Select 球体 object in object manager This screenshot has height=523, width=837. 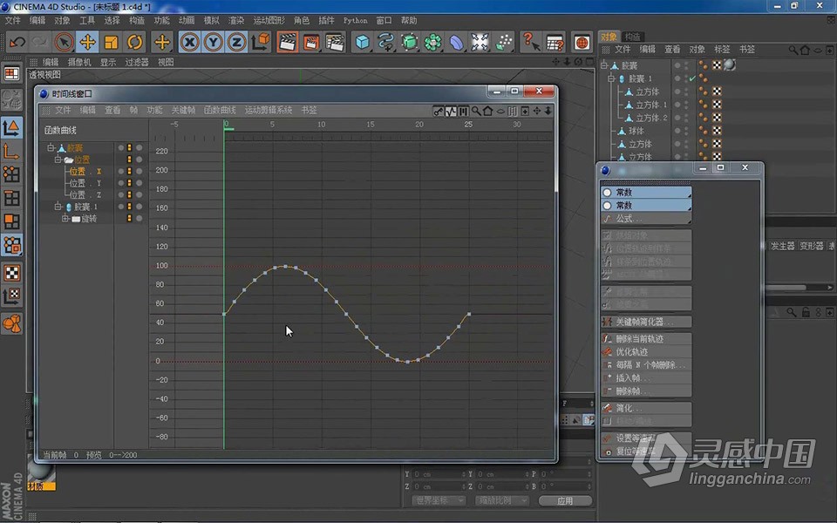[636, 131]
